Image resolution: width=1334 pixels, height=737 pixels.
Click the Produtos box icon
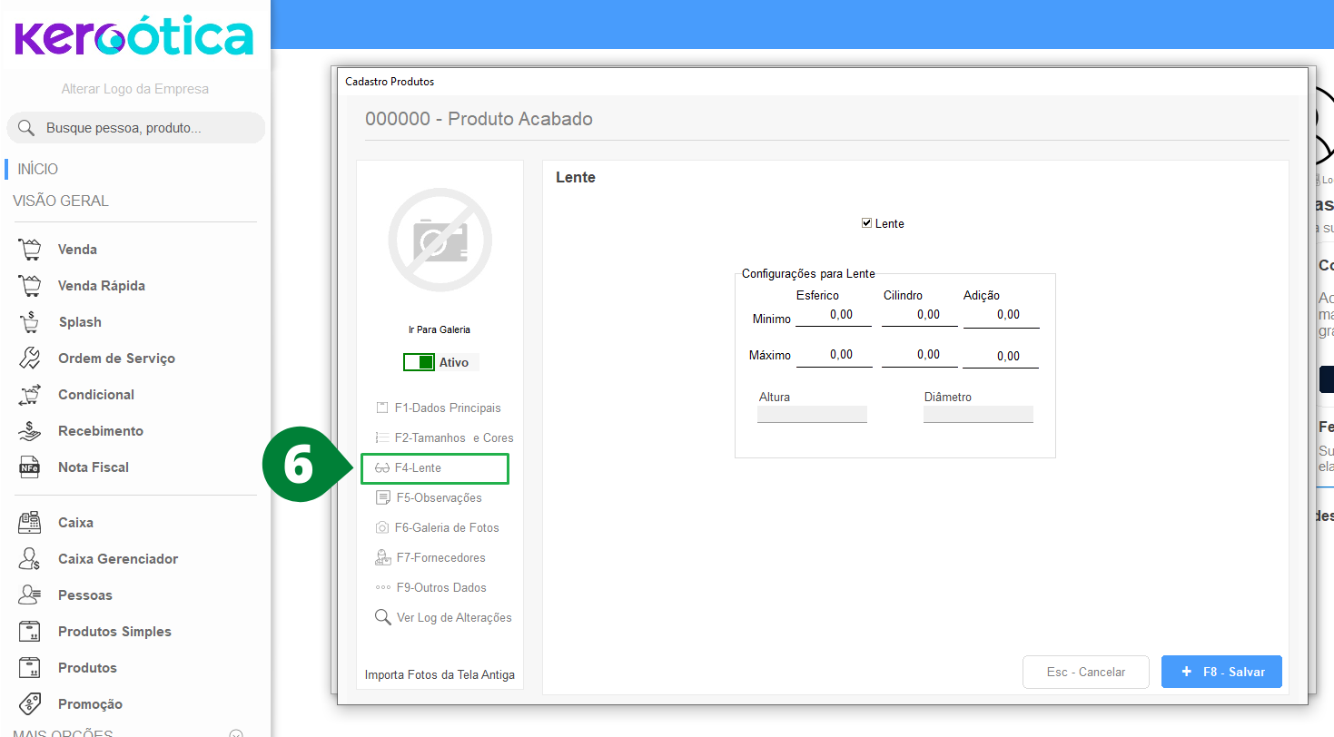(x=29, y=668)
